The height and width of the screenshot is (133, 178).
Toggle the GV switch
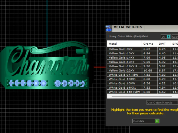click(166, 37)
